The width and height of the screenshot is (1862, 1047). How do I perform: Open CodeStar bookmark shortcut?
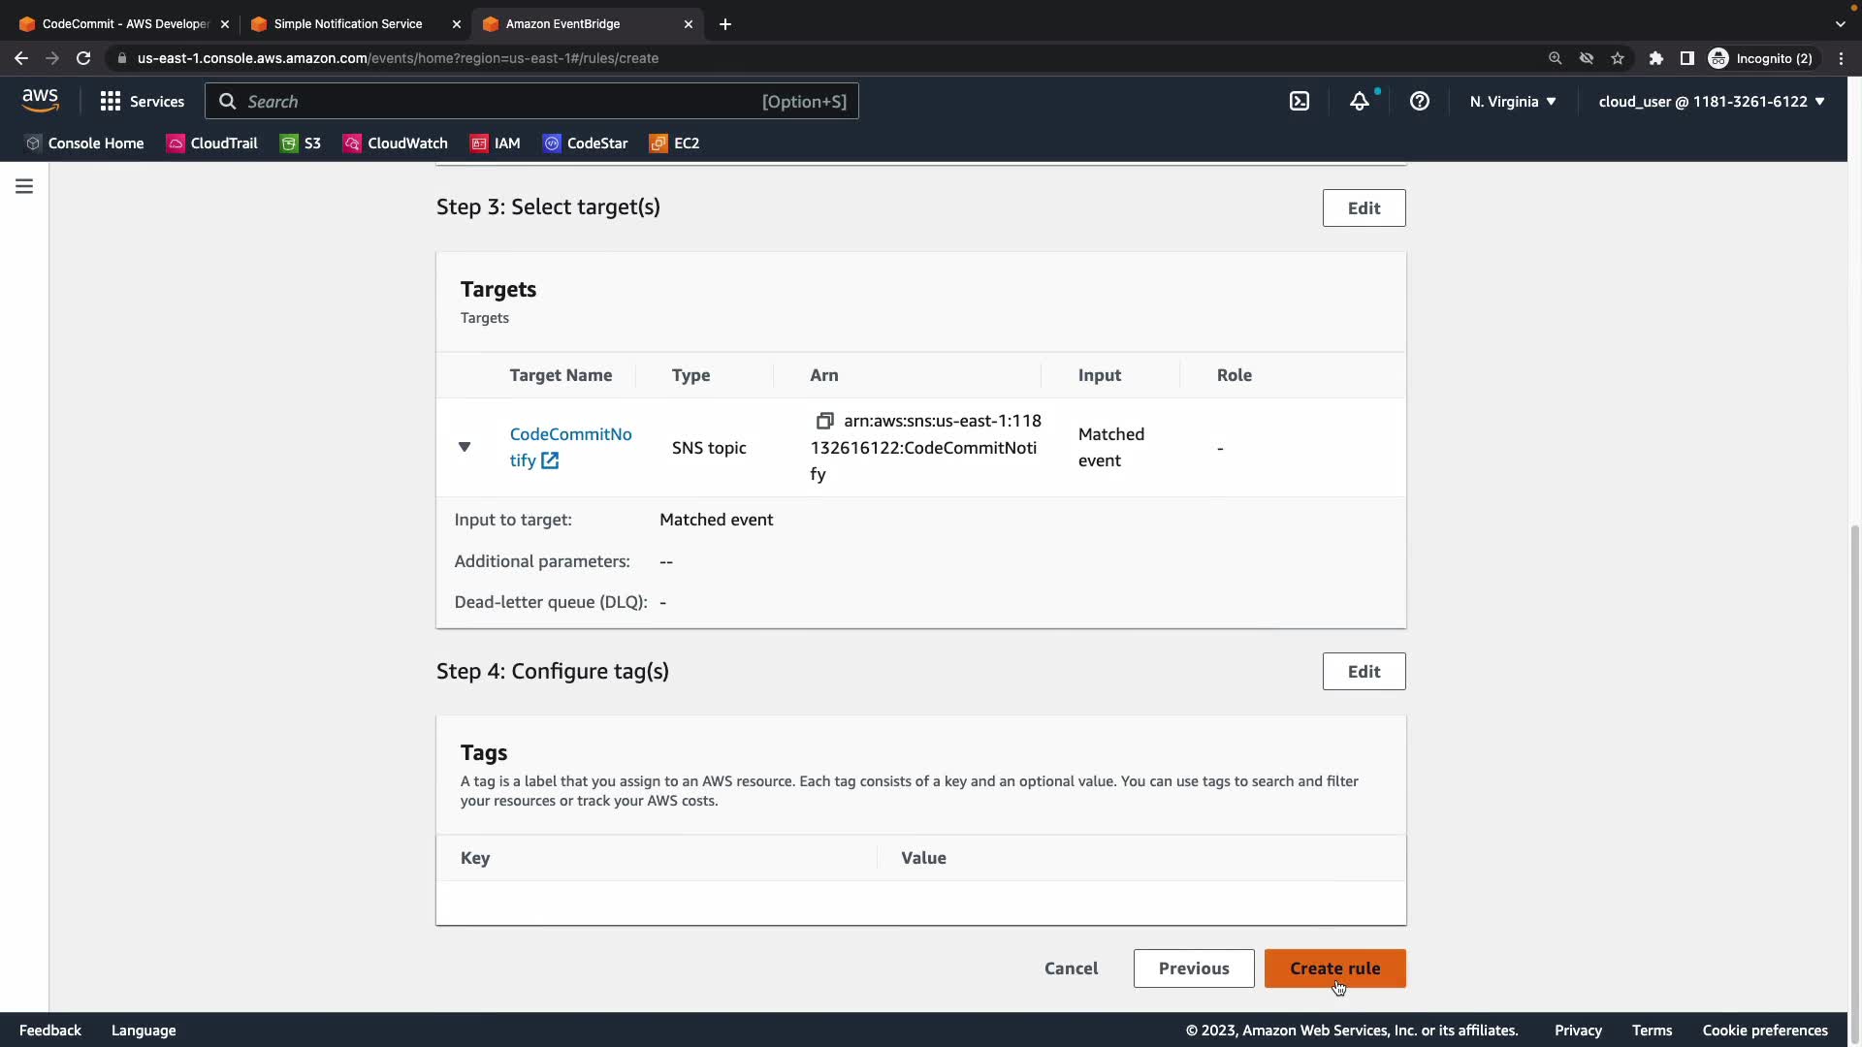point(585,143)
